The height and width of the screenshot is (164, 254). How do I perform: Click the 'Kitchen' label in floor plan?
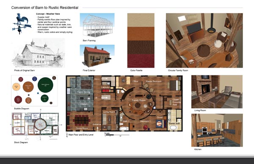84,104
